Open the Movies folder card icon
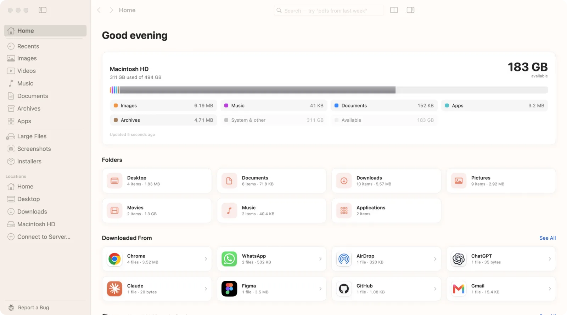Viewport: 567px width, 315px height. [x=114, y=211]
